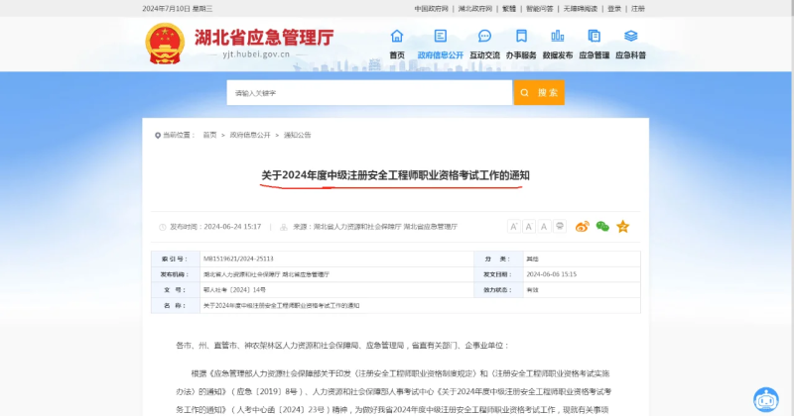Select the 办事服务 navigation icon
This screenshot has width=794, height=416.
coord(521,37)
